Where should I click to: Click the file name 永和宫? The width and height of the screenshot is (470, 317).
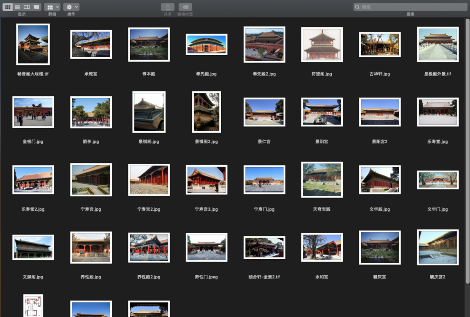point(322,277)
